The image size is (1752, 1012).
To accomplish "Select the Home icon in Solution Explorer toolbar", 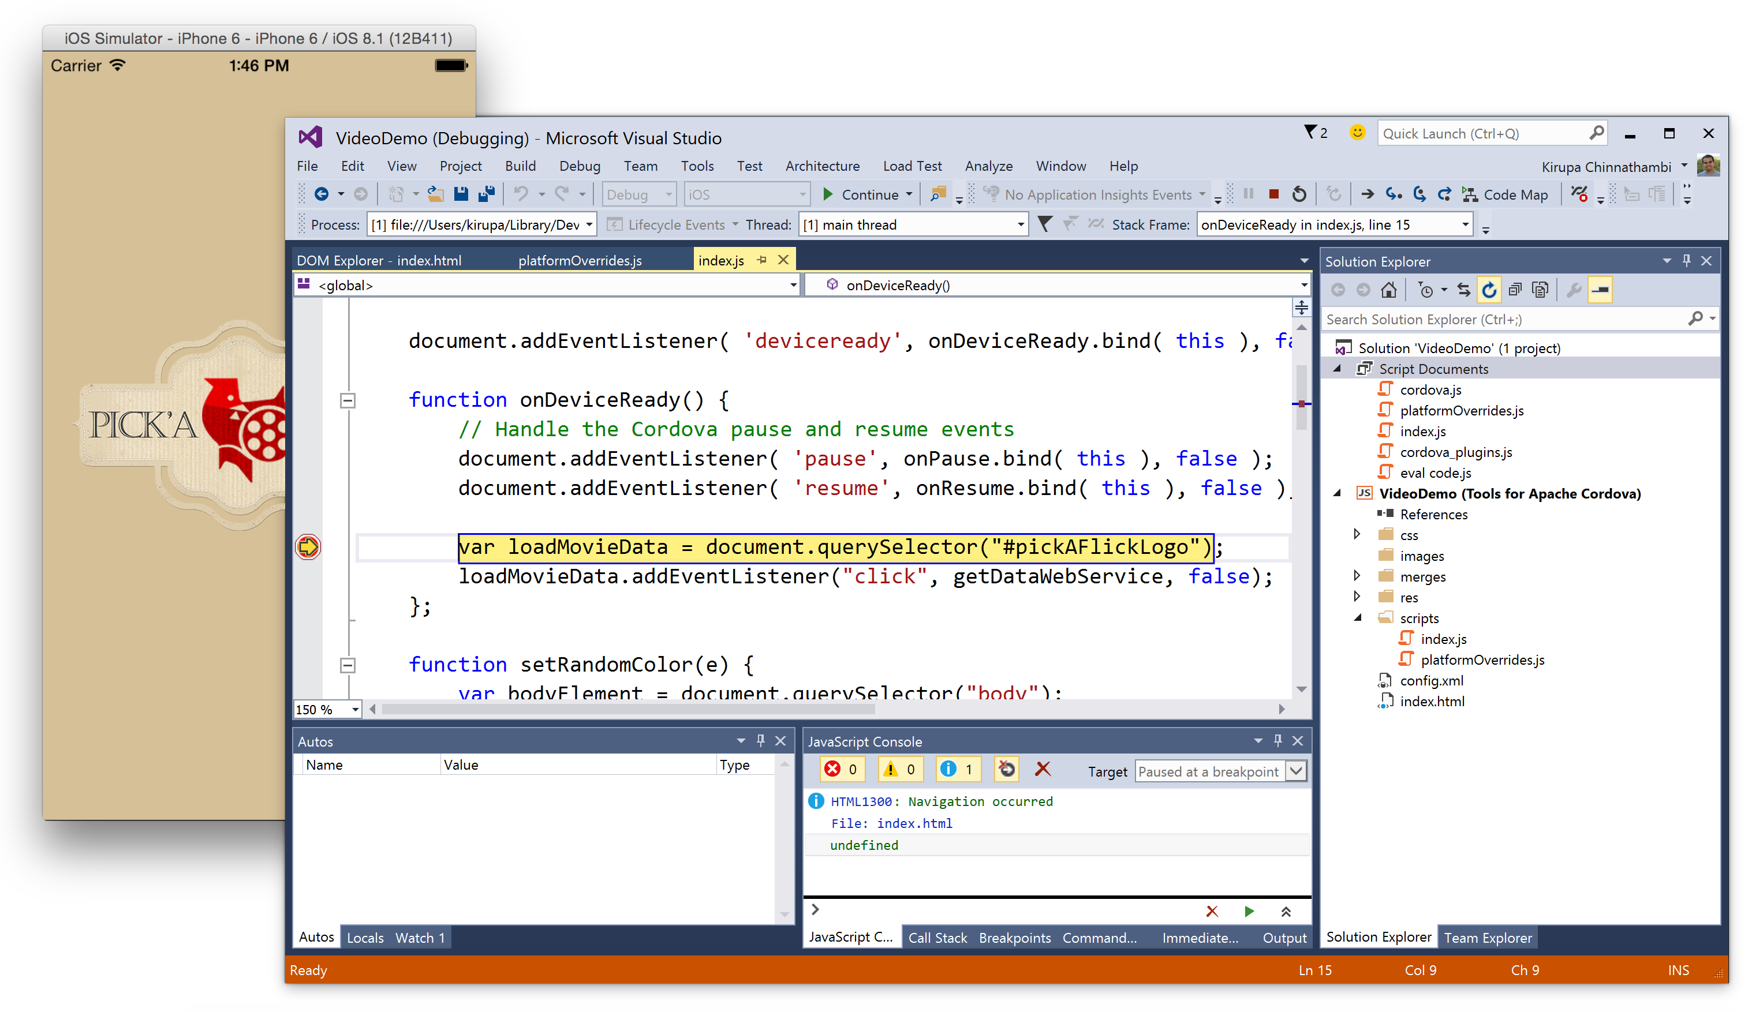I will click(1388, 289).
